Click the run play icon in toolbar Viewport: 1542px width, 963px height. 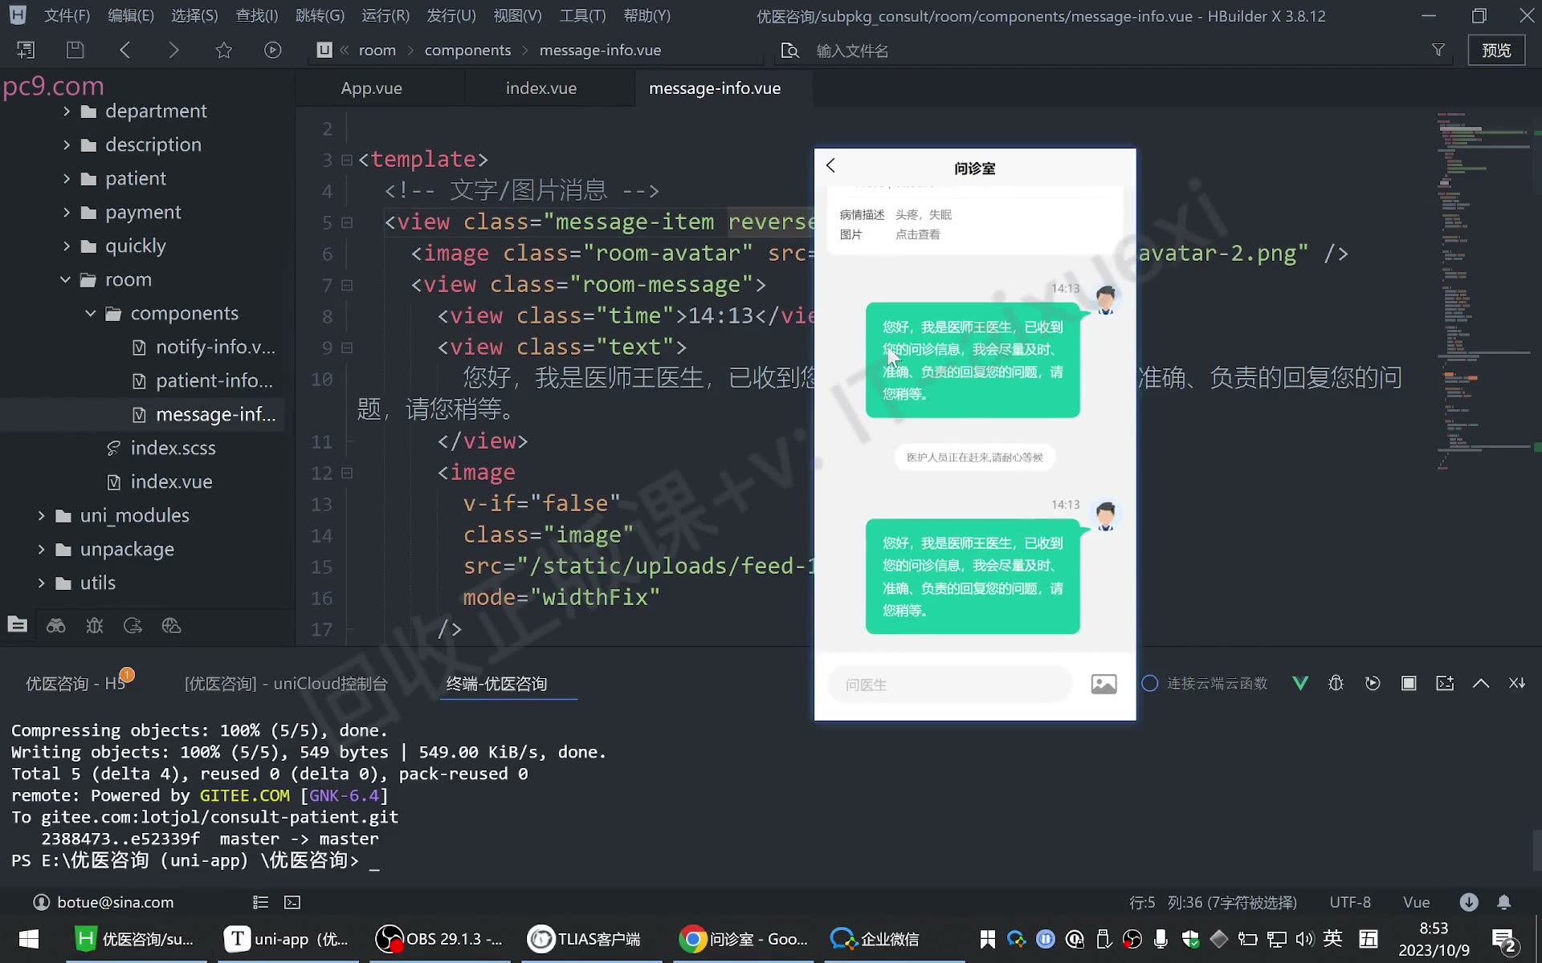coord(273,50)
